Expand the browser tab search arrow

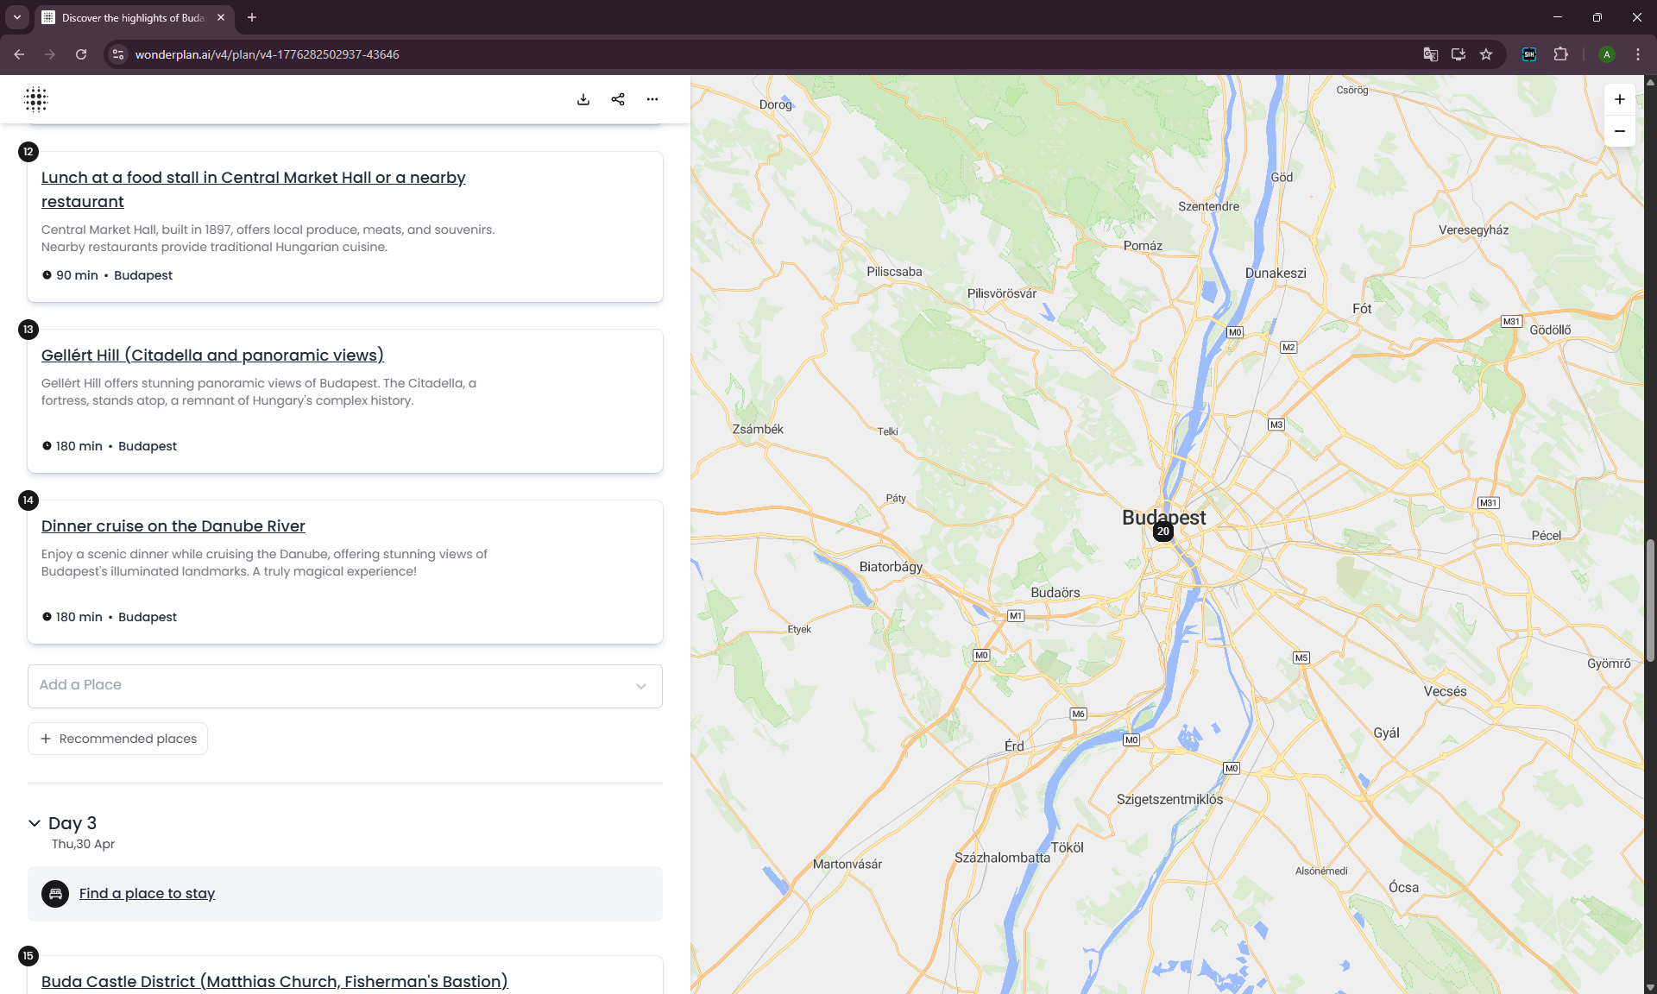pos(16,17)
